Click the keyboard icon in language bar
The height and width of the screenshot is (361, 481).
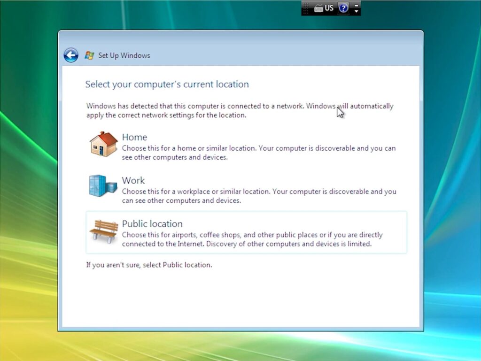point(318,8)
